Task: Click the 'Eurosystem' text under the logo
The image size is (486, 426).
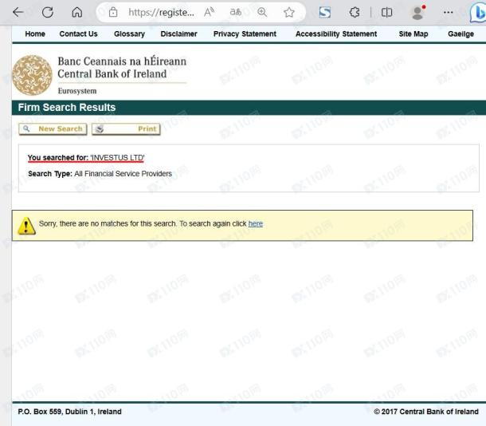Action: coord(77,91)
